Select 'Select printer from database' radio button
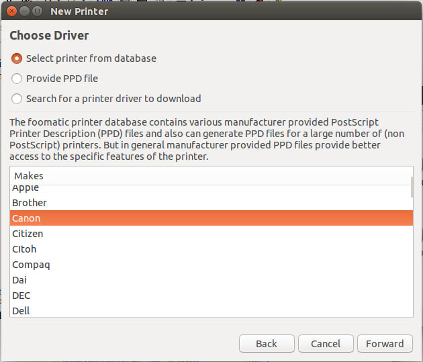Viewport: 423px width, 362px height. pyautogui.click(x=17, y=58)
